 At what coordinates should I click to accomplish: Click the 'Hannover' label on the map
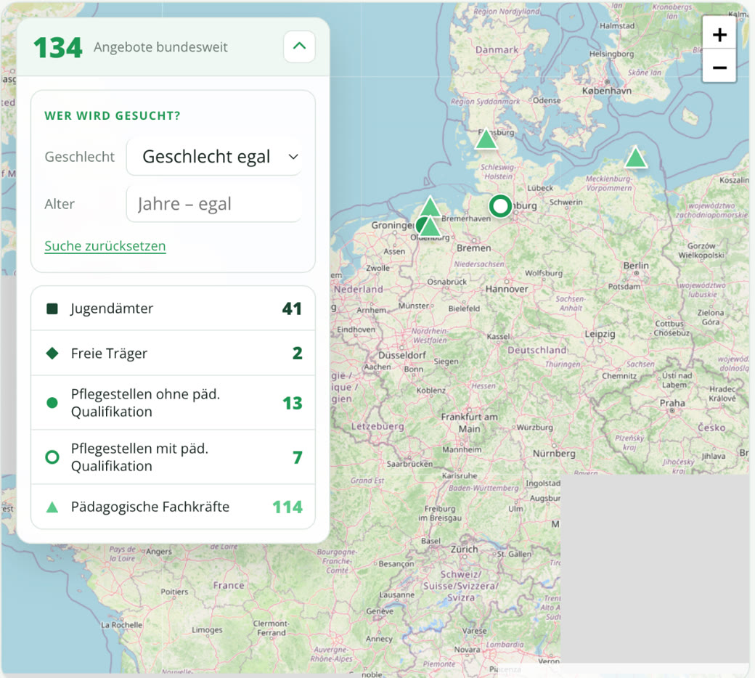pos(507,289)
